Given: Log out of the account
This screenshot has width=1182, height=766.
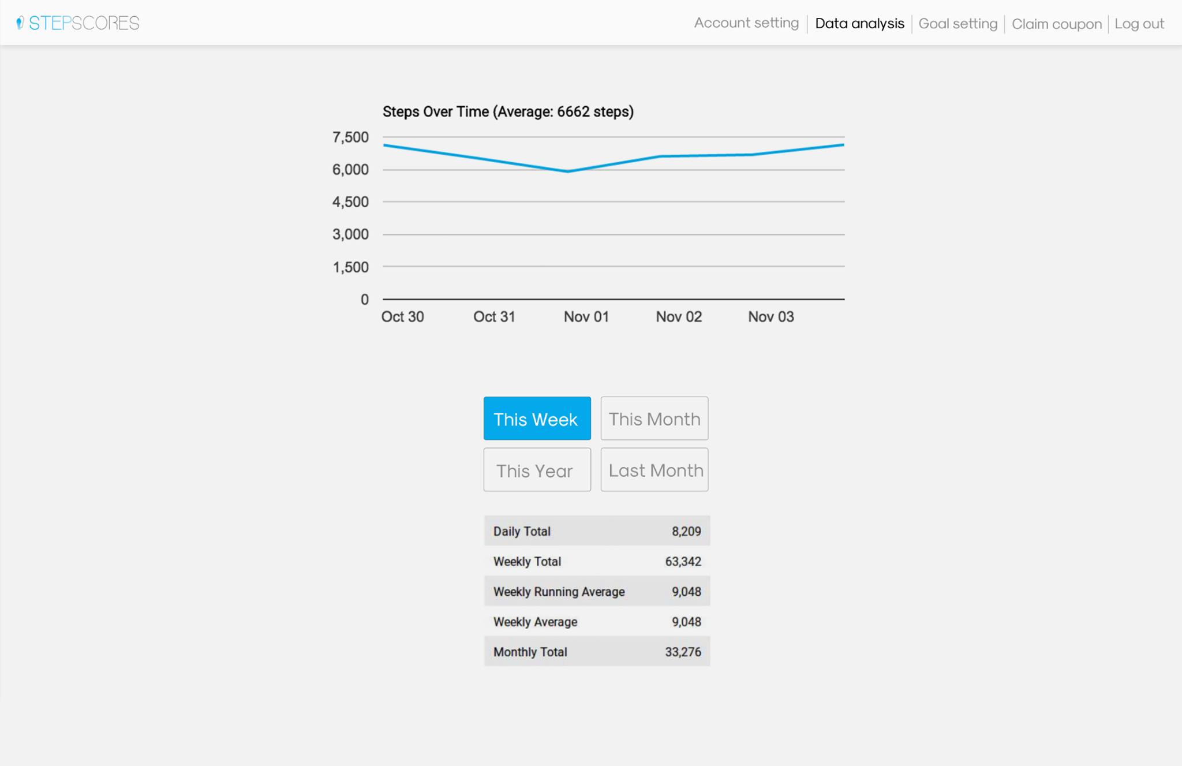Looking at the screenshot, I should coord(1139,24).
